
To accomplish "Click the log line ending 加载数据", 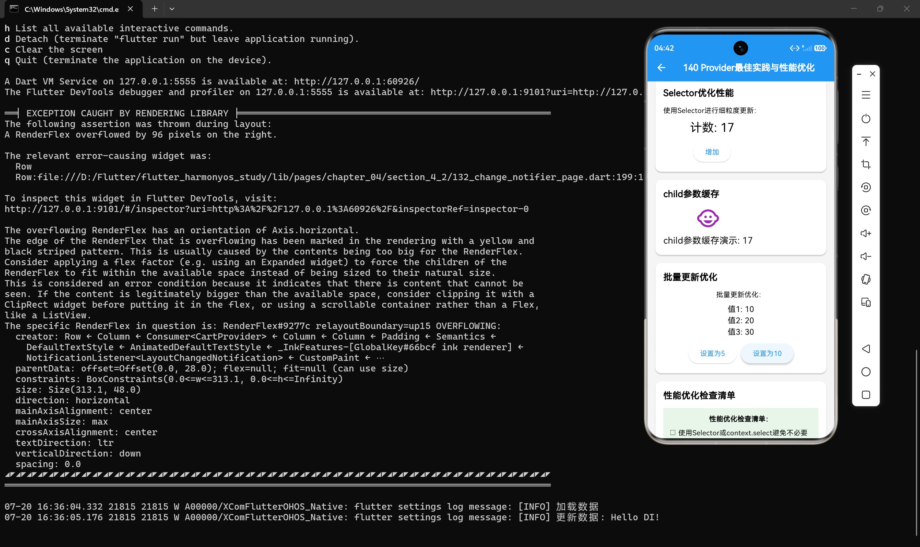I will pyautogui.click(x=301, y=506).
